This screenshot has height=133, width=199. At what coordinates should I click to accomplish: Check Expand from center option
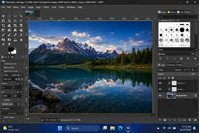2,71
